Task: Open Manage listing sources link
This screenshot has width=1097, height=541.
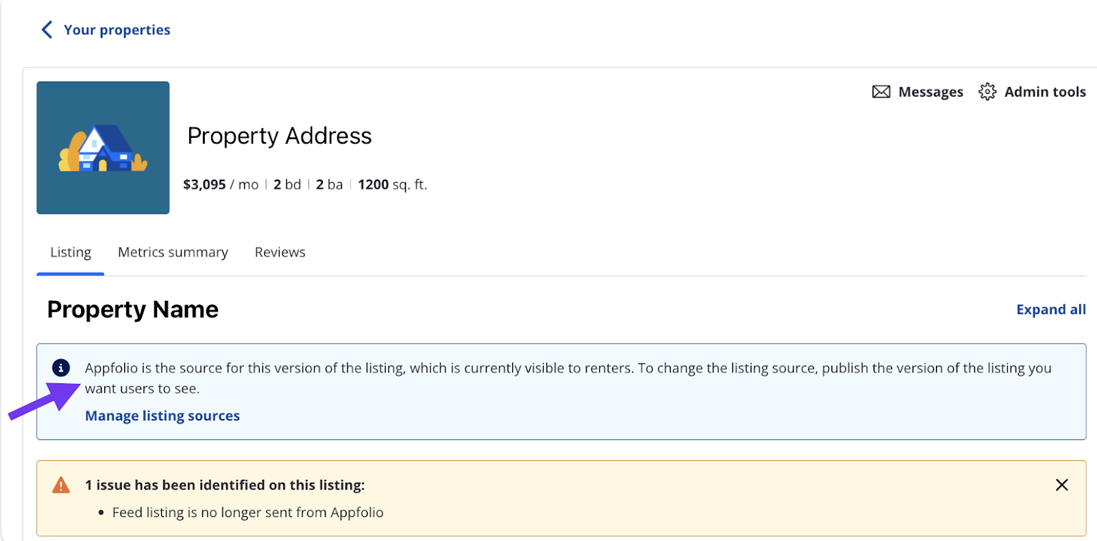Action: point(162,416)
